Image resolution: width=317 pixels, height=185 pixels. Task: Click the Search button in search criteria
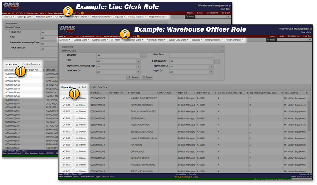[x=133, y=77]
